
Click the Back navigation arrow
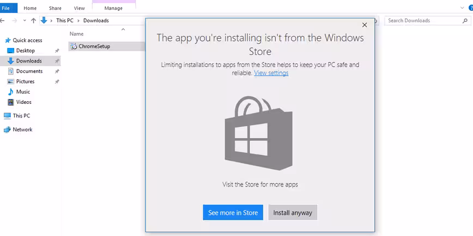click(x=2, y=21)
